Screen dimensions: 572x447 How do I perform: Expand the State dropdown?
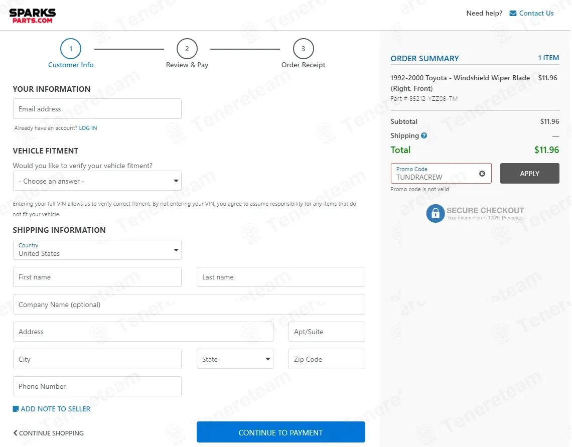coord(235,359)
